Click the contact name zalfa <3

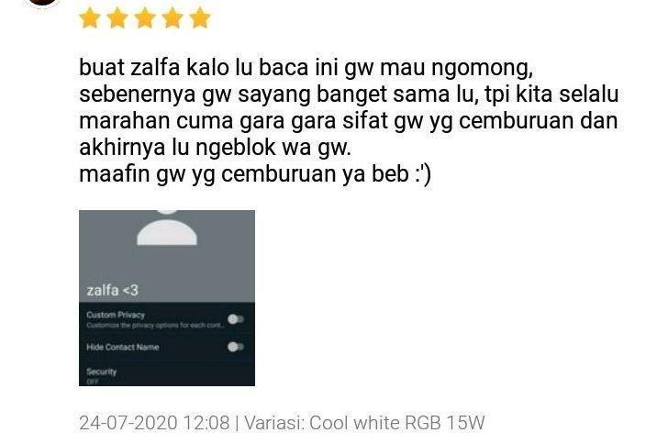click(112, 290)
